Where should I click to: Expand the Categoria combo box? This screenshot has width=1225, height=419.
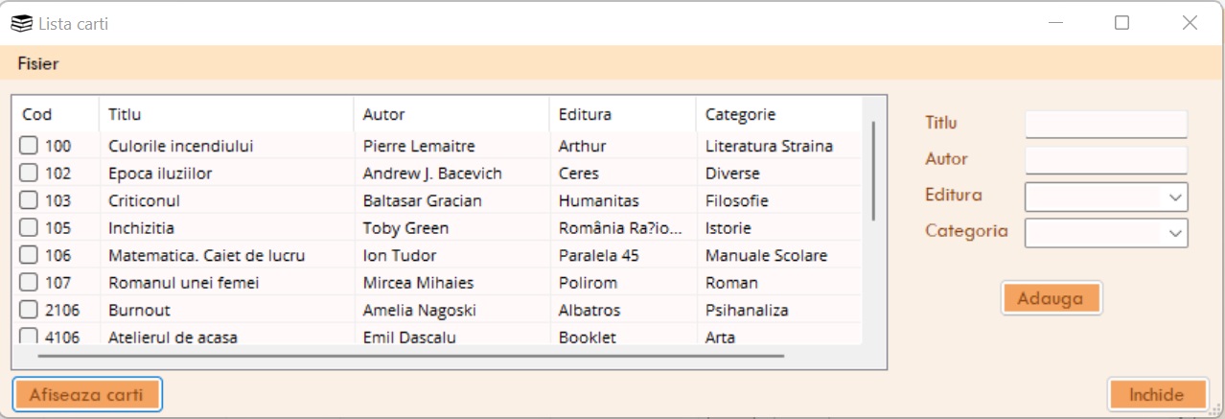1175,233
